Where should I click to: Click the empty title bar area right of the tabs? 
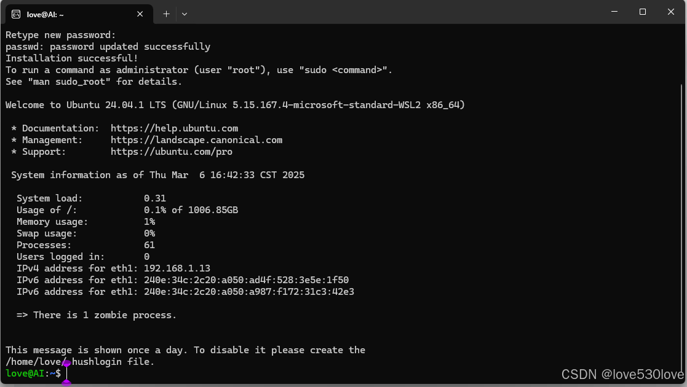394,12
